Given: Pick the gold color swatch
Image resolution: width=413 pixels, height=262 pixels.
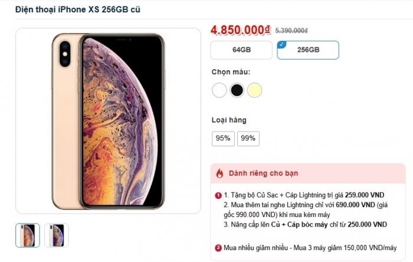Looking at the screenshot, I should (254, 90).
